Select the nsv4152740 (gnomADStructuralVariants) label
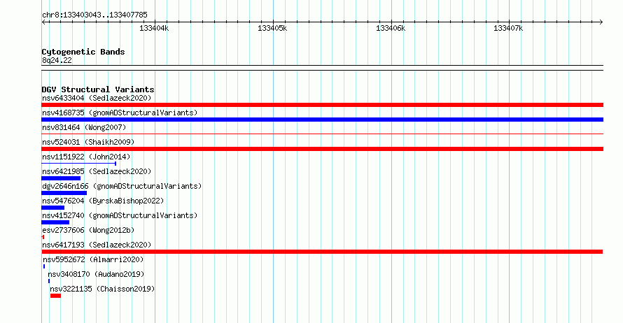The image size is (623, 323). coord(120,215)
